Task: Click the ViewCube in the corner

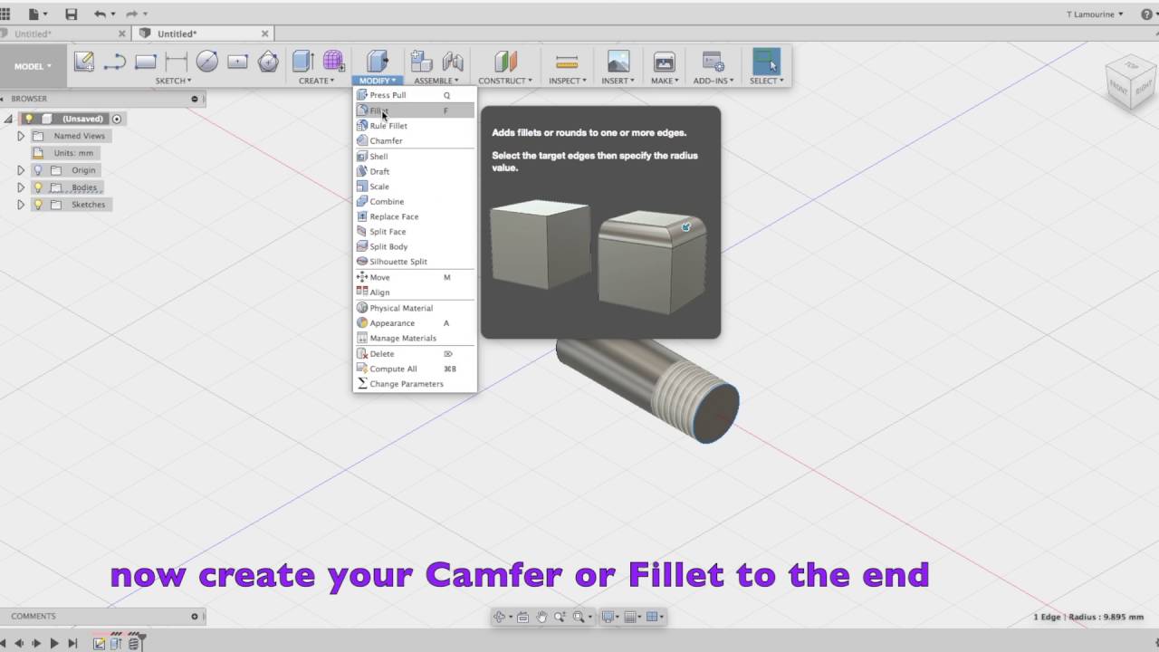Action: pos(1130,83)
